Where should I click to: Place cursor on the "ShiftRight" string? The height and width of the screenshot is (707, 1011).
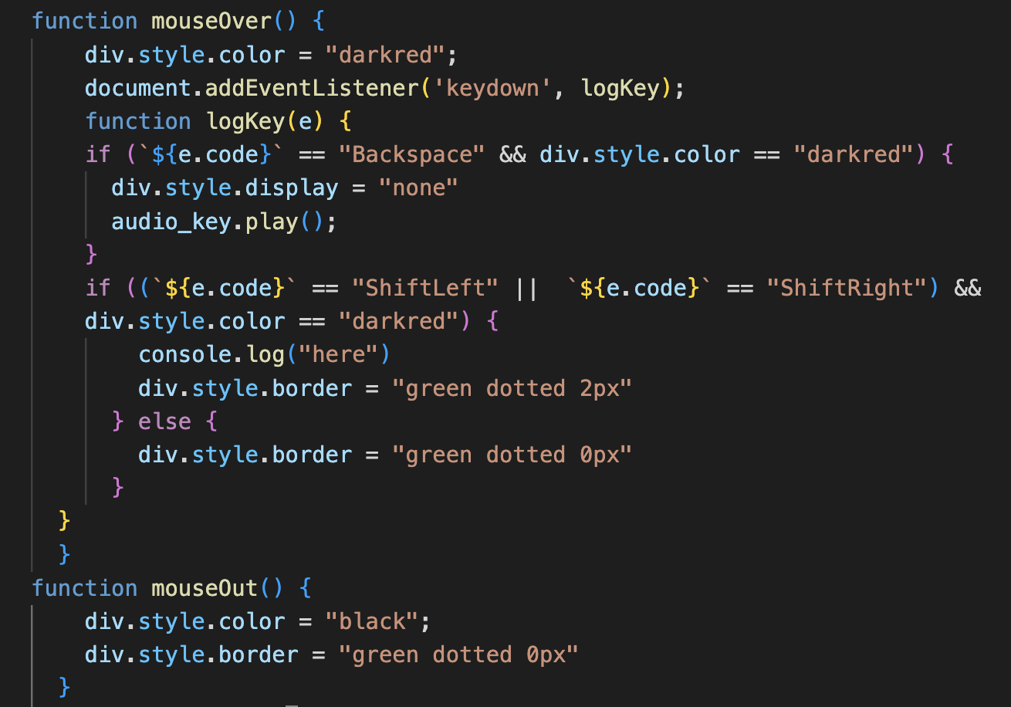847,288
